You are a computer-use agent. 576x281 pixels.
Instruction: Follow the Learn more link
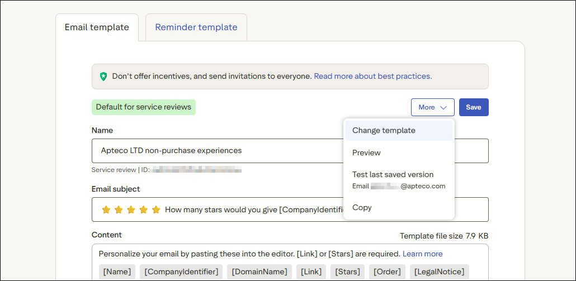pos(422,254)
